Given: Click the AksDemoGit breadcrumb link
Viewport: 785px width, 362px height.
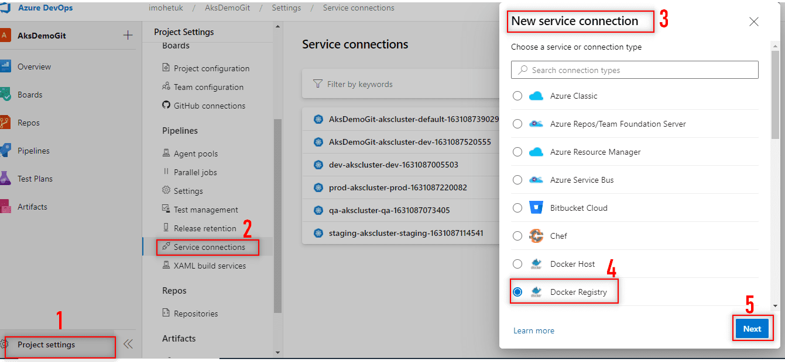Looking at the screenshot, I should pyautogui.click(x=227, y=8).
